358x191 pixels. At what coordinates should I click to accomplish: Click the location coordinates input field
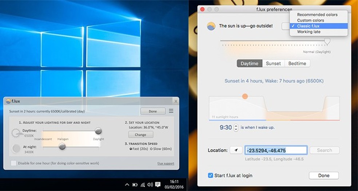tap(276, 150)
